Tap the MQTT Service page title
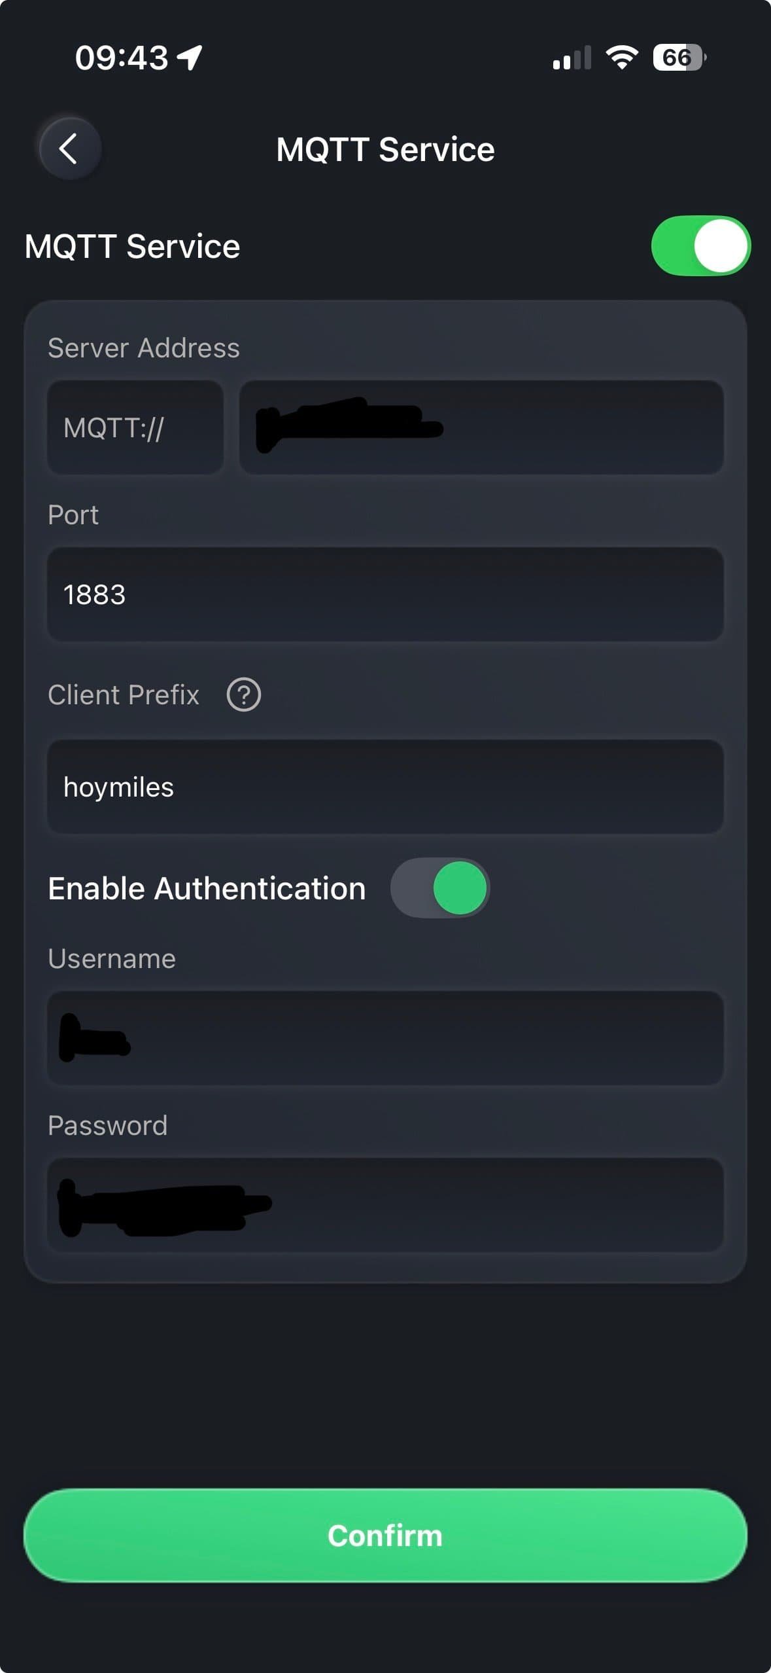Viewport: 771px width, 1673px height. (385, 149)
